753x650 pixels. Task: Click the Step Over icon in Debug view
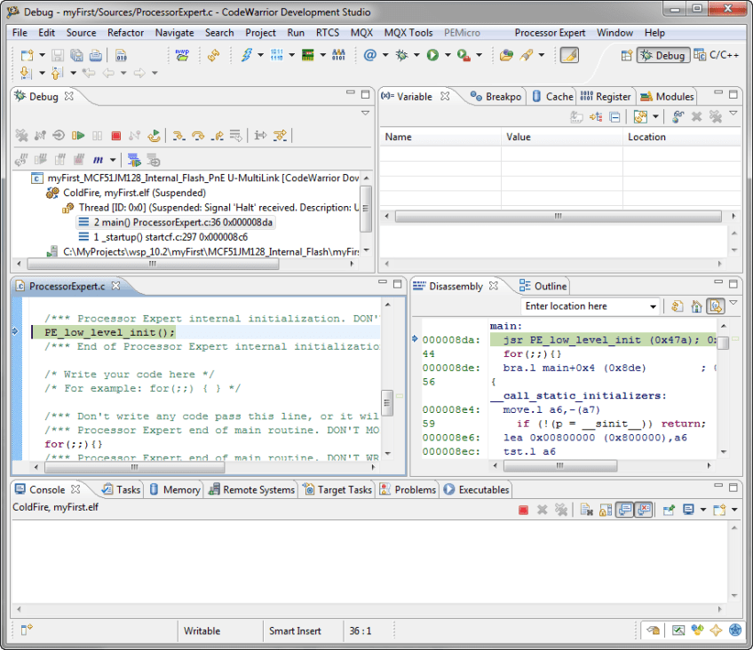coord(197,135)
